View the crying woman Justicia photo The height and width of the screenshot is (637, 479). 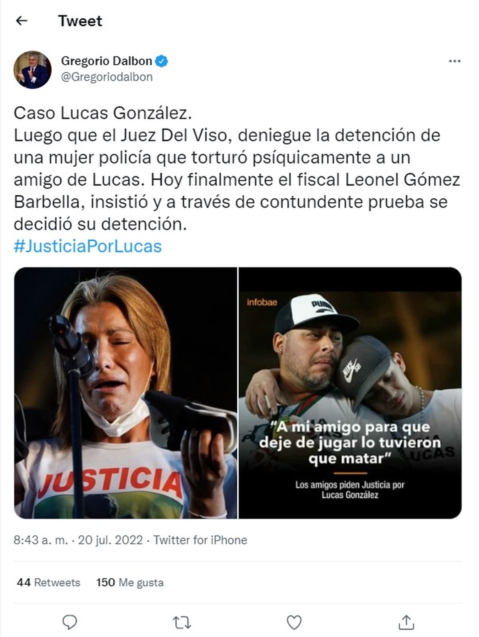coord(125,393)
